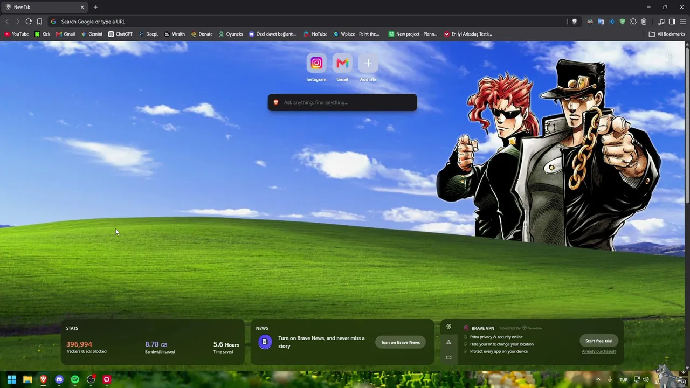Screen dimensions: 690x388
Task: Open the New project - Plann... bookmark
Action: click(x=413, y=34)
